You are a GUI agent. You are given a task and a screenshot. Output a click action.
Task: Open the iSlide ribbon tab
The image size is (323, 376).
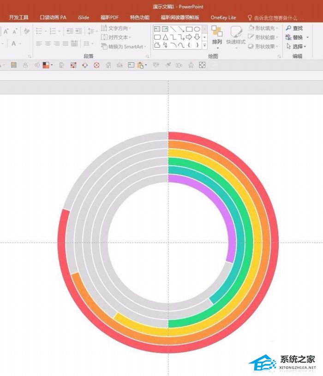coord(84,18)
